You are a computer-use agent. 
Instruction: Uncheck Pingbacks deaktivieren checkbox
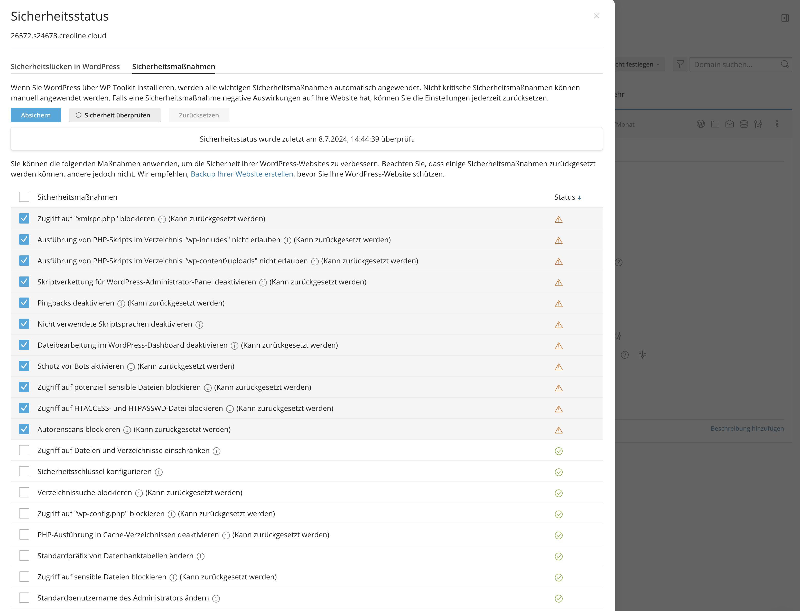24,303
